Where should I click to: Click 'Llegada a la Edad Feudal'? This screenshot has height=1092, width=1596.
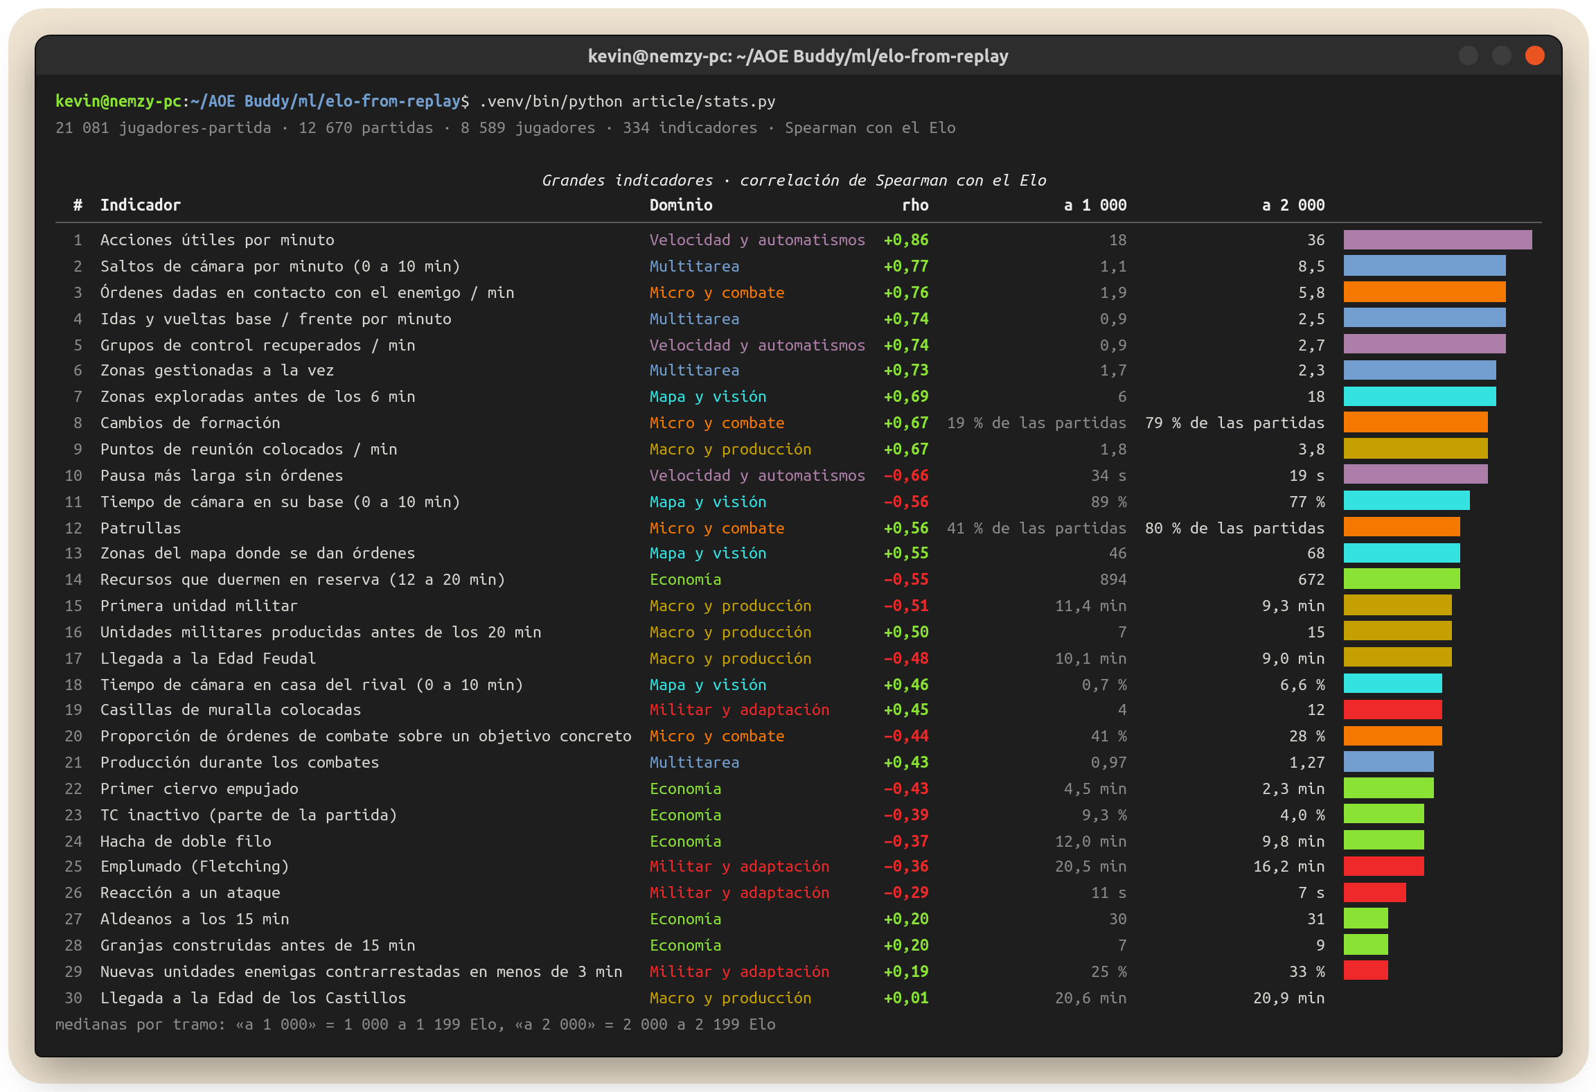point(209,658)
